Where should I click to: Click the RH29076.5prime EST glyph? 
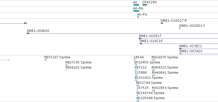pos(153,60)
